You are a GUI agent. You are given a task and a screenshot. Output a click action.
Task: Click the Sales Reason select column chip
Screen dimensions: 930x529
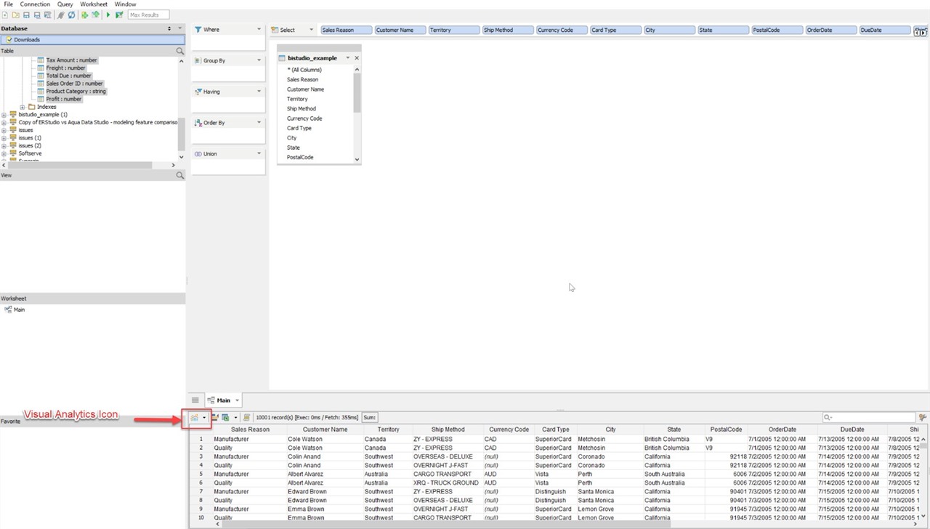click(347, 31)
